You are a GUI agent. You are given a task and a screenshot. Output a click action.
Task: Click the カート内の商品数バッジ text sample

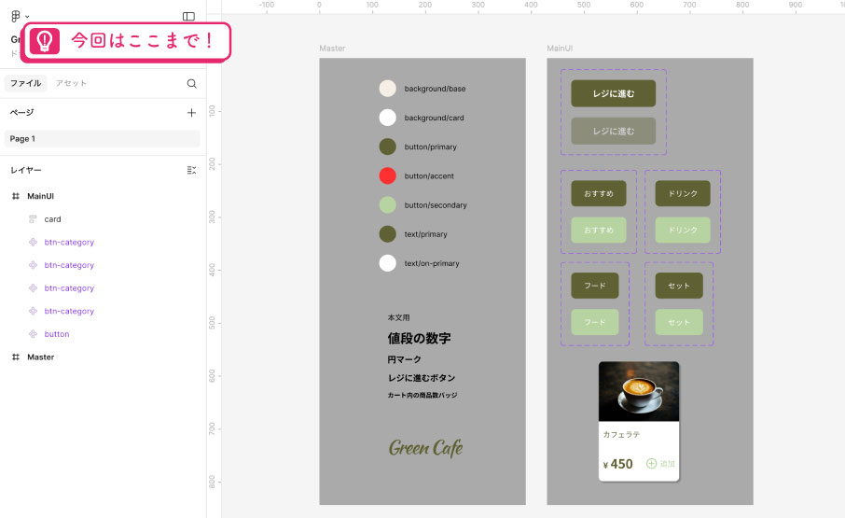click(x=422, y=395)
